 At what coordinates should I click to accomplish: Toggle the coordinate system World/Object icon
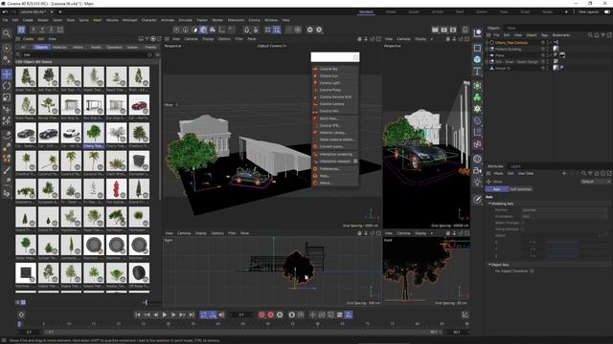click(60, 30)
